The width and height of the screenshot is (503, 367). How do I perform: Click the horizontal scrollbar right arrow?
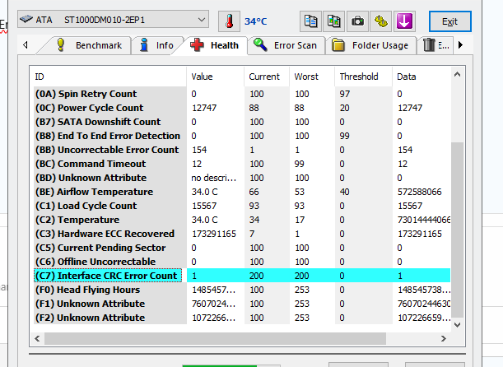coord(444,338)
